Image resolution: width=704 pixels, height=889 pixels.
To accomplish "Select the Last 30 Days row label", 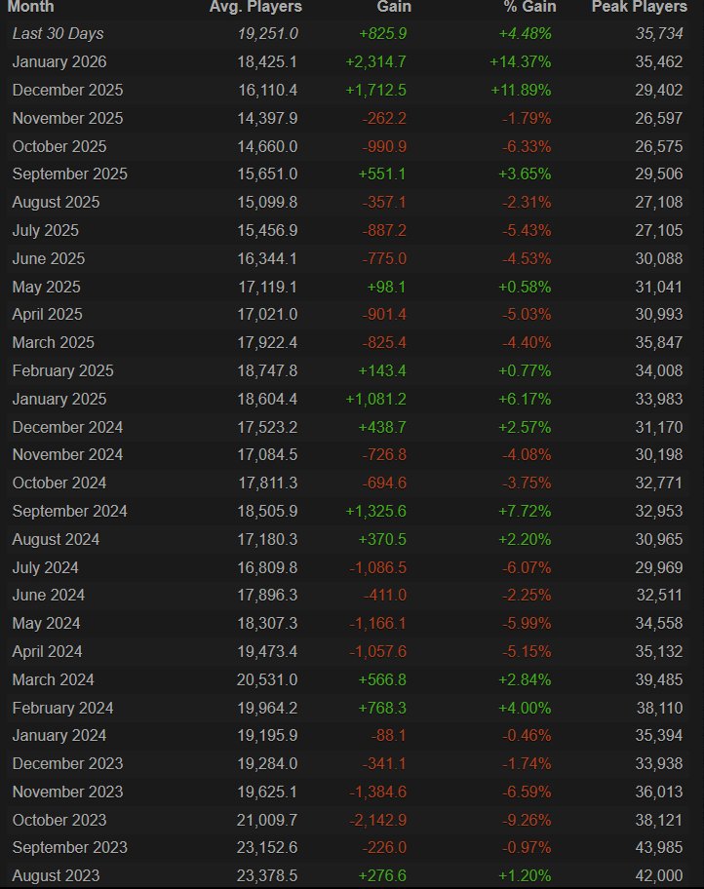I will [x=58, y=34].
